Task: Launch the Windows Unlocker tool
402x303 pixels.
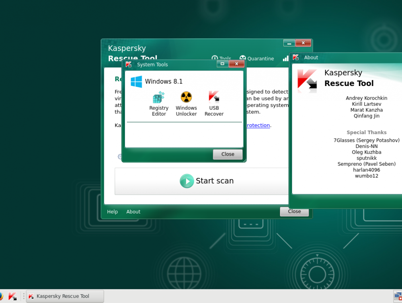Action: coord(186,104)
